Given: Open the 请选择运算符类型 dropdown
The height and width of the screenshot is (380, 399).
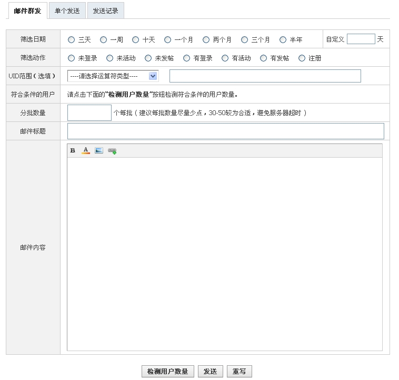Looking at the screenshot, I should tap(113, 76).
